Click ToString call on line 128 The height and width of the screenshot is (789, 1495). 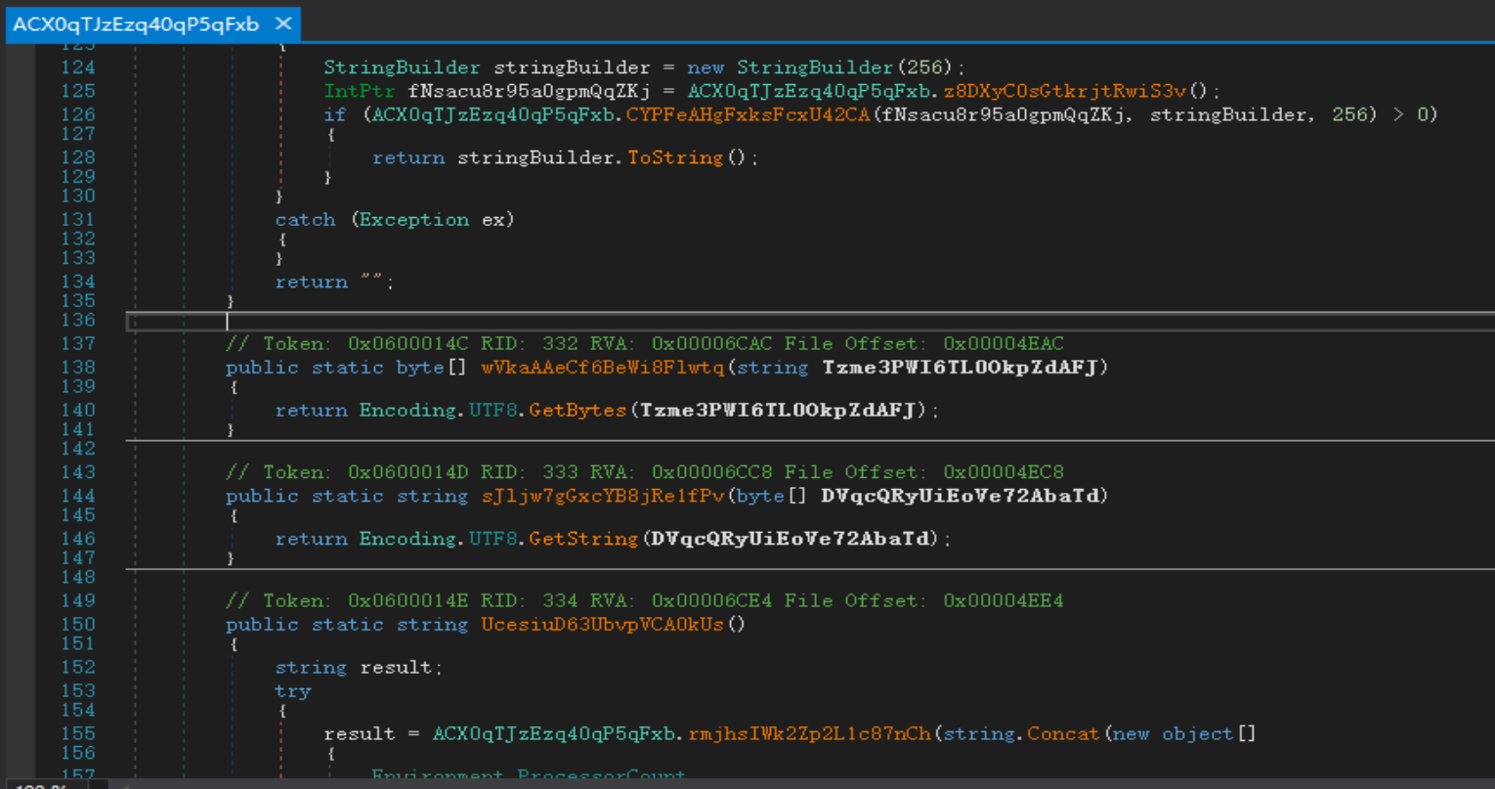[x=675, y=157]
